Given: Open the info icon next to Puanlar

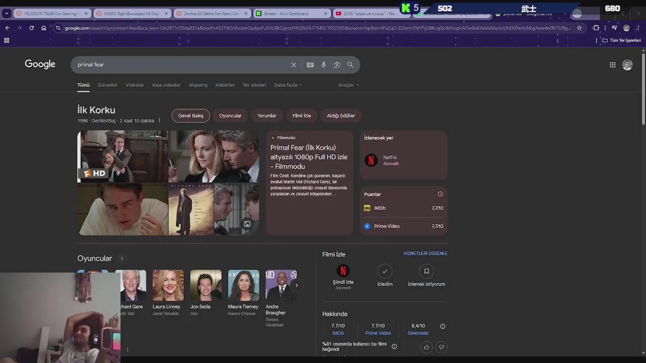Looking at the screenshot, I should tap(440, 194).
